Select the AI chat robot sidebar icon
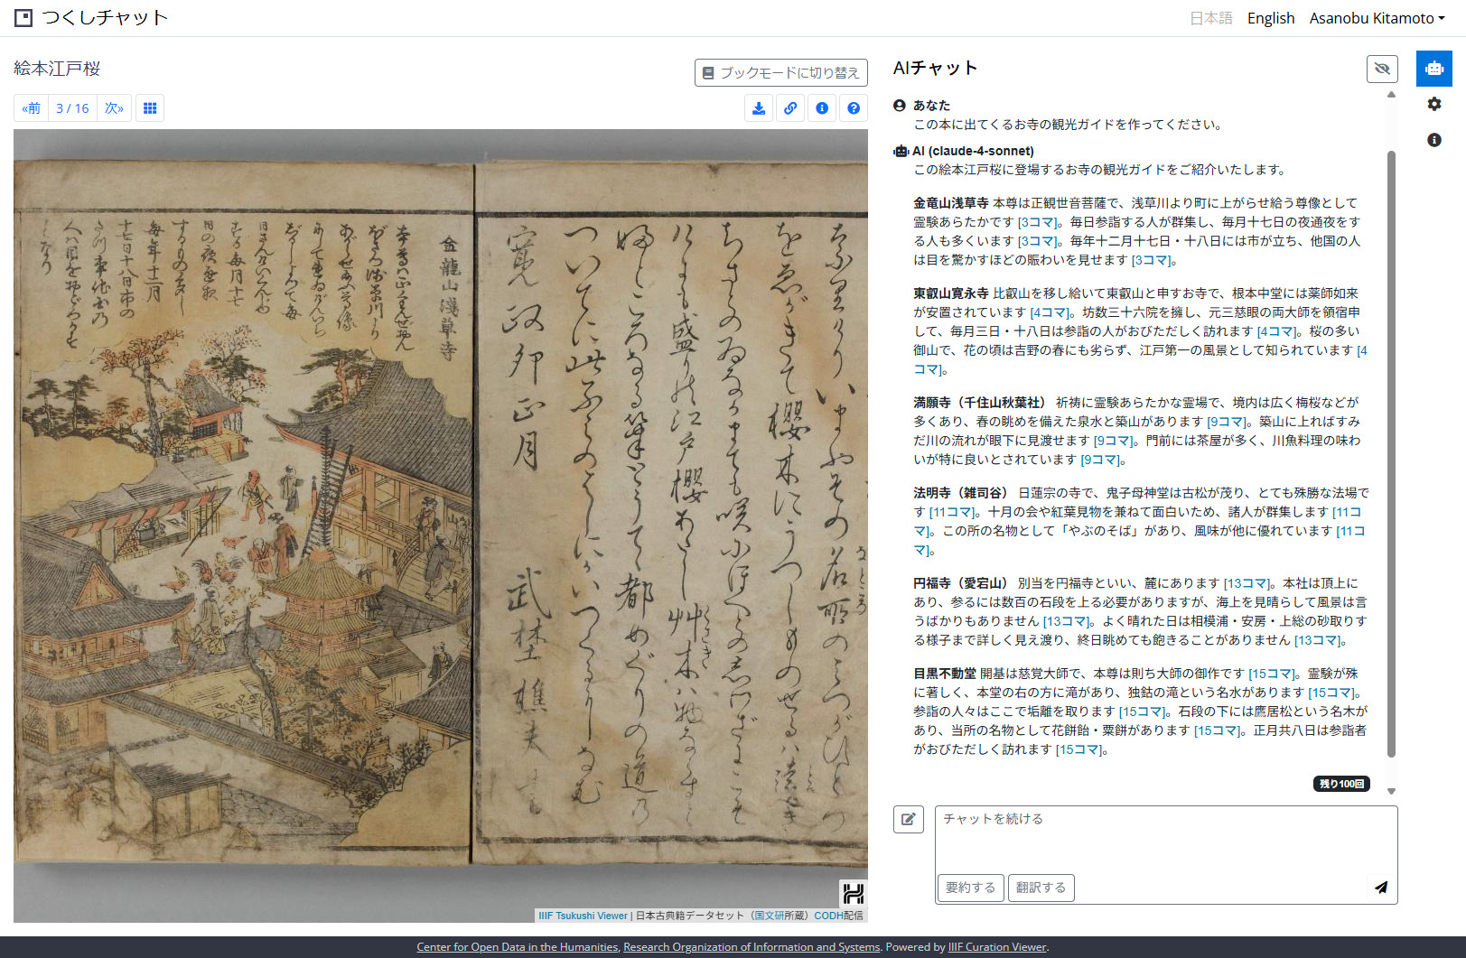1466x958 pixels. click(x=1433, y=69)
